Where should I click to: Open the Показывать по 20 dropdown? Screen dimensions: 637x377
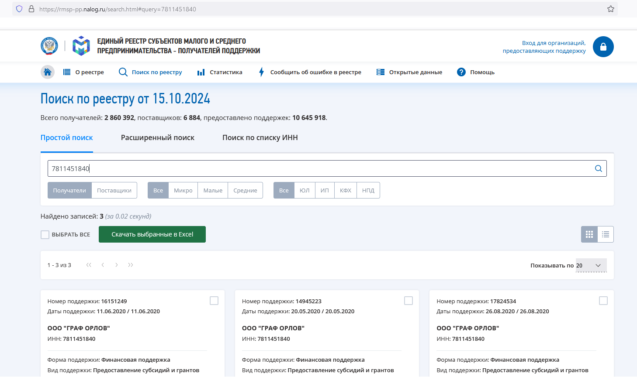tap(591, 265)
